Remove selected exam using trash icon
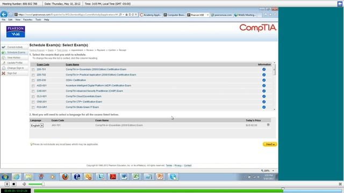Screen dimensions: 344x193 click(268, 125)
